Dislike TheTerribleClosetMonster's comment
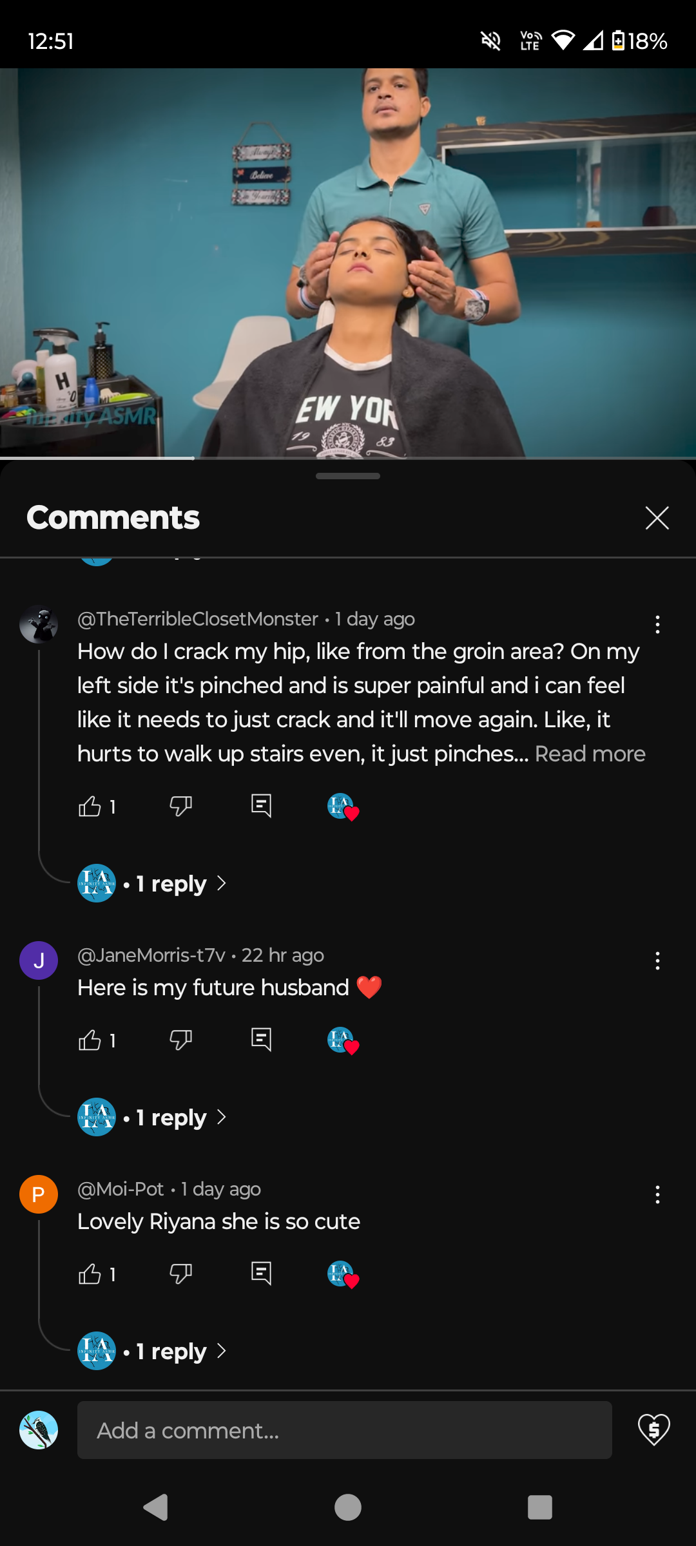The width and height of the screenshot is (696, 1546). tap(180, 806)
